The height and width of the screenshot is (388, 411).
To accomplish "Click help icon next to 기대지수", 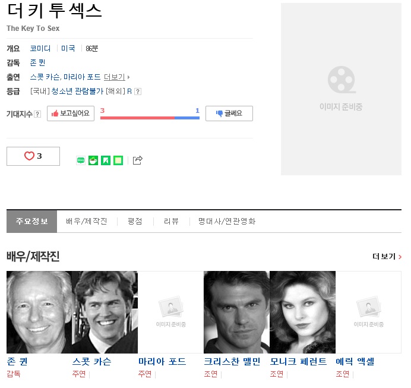I will coord(37,114).
